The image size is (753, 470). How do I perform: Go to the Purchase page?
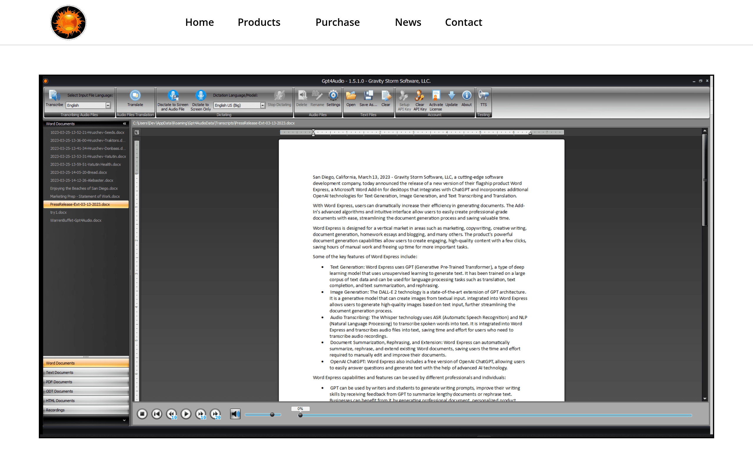[x=338, y=22]
